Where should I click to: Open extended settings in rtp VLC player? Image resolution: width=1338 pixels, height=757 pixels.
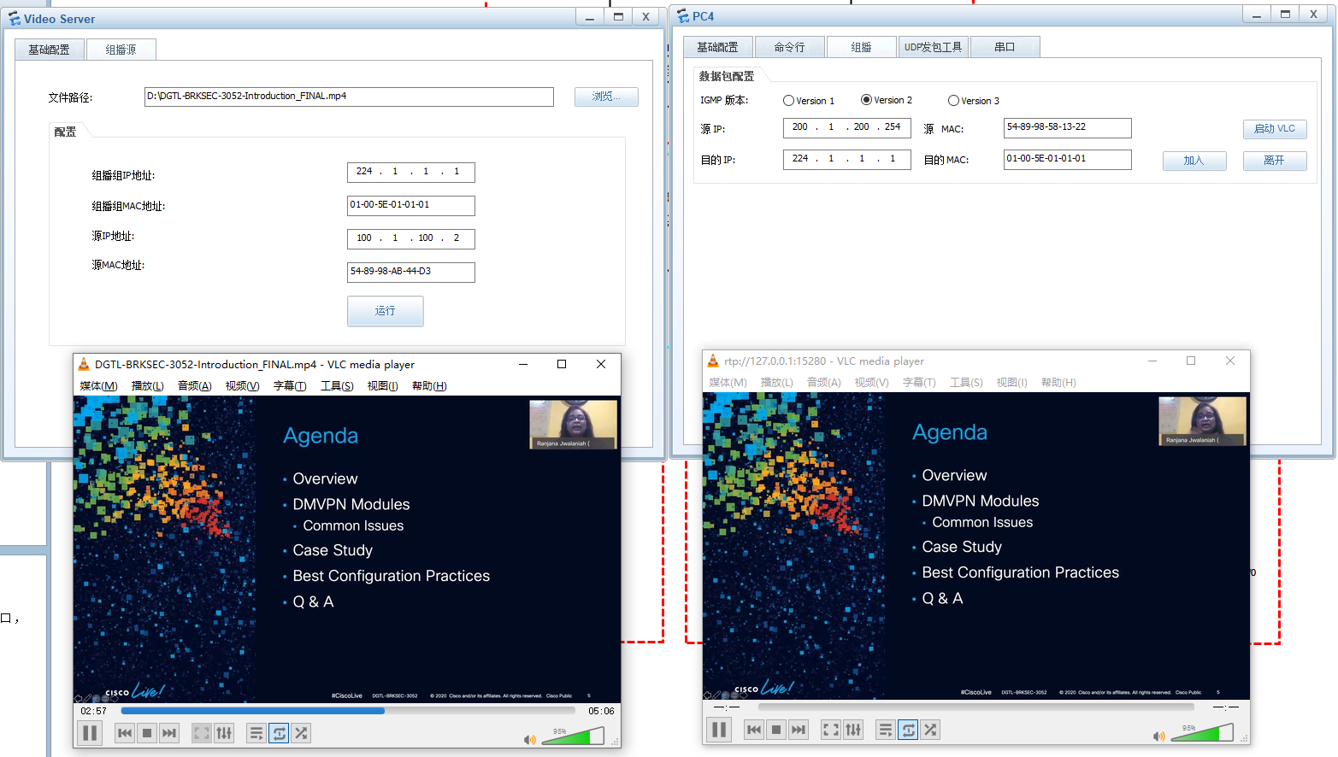coord(853,730)
